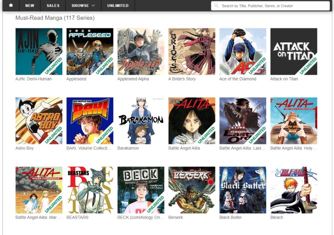Image resolution: width=334 pixels, height=235 pixels.
Task: Click the 'Appleseed' title link
Action: tap(76, 79)
